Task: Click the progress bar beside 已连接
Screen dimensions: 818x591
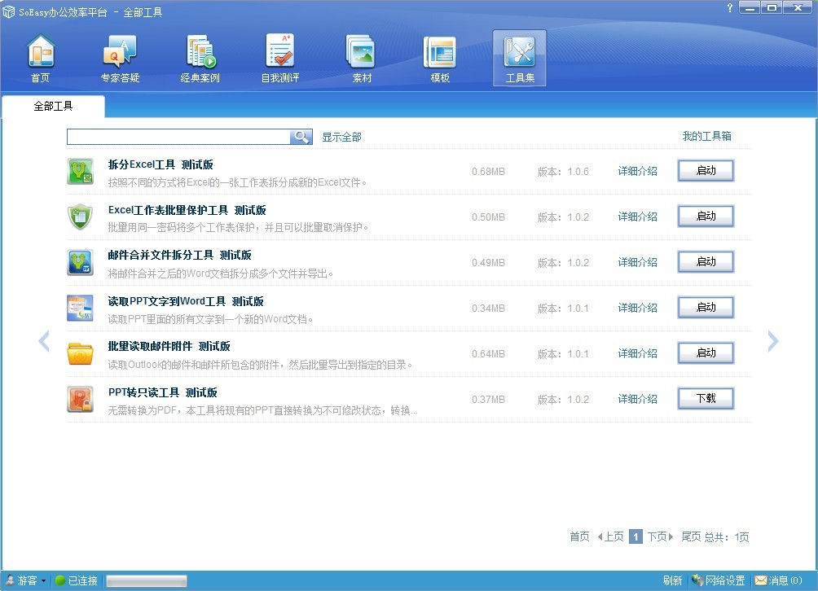Action: click(147, 580)
